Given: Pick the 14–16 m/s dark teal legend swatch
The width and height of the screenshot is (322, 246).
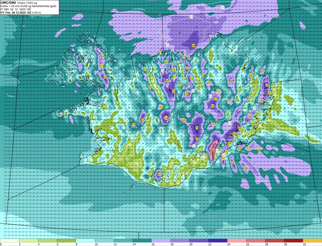Looking at the screenshot, I should [x=142, y=240].
